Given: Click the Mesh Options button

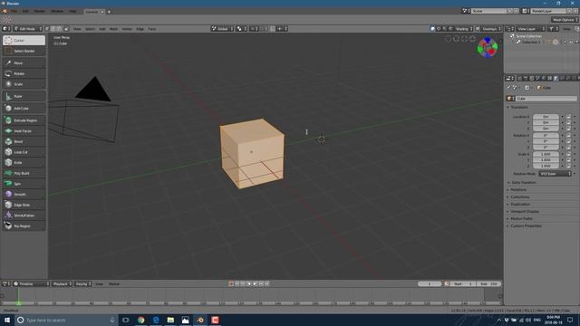Looking at the screenshot, I should (x=565, y=20).
